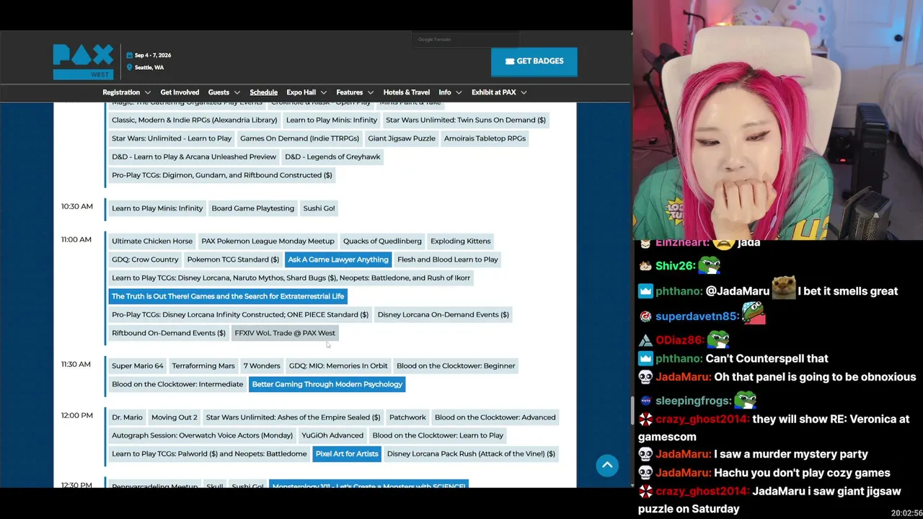Open the 7 Wonders event
Image resolution: width=923 pixels, height=519 pixels.
262,365
